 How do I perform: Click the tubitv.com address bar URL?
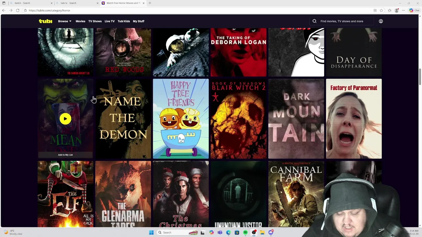click(x=49, y=11)
